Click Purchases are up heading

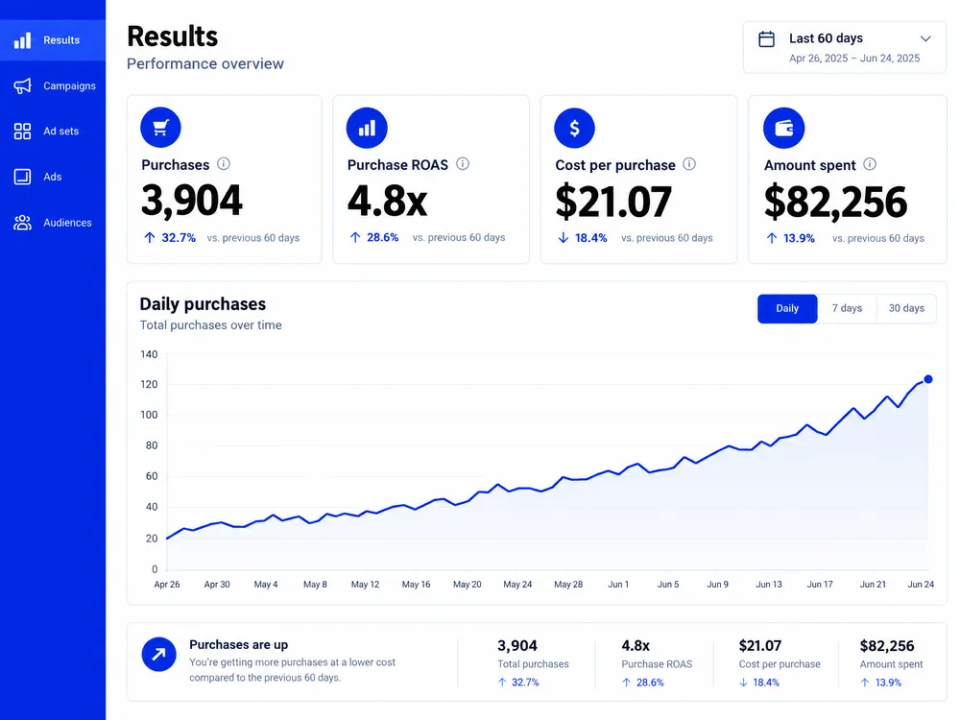coord(238,645)
